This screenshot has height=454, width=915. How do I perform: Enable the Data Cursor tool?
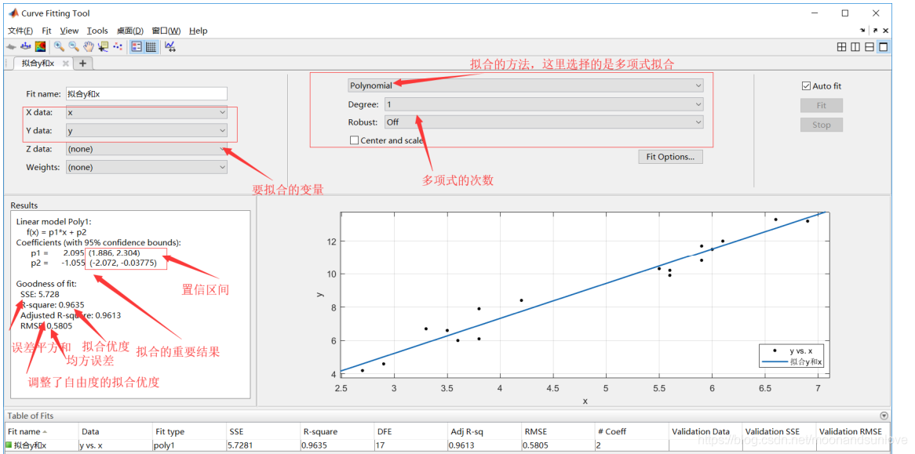pyautogui.click(x=104, y=46)
